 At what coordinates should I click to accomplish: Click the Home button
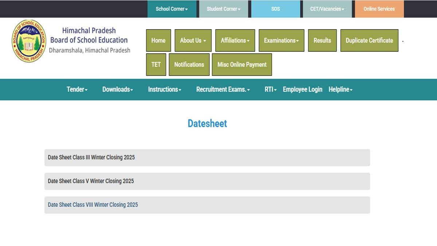158,40
